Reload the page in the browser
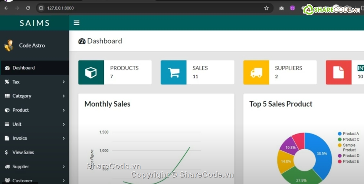 pos(28,8)
